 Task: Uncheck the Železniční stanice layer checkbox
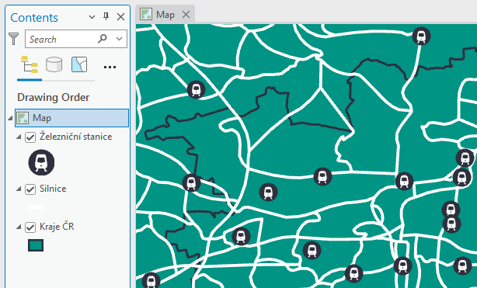point(30,137)
